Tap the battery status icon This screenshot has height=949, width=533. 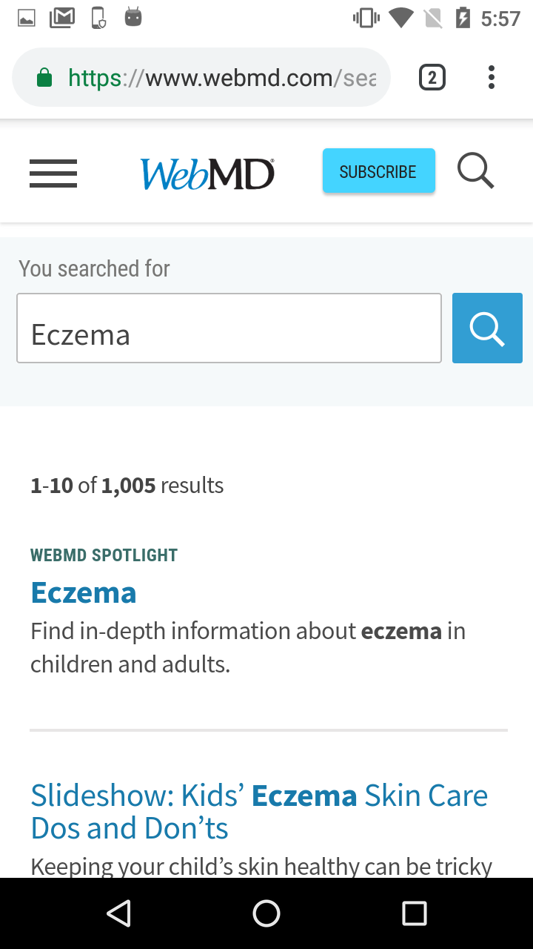[463, 18]
